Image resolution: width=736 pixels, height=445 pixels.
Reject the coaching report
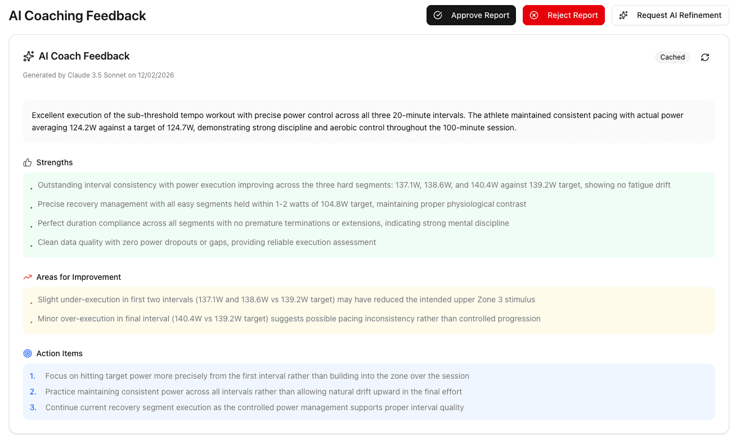pos(563,15)
